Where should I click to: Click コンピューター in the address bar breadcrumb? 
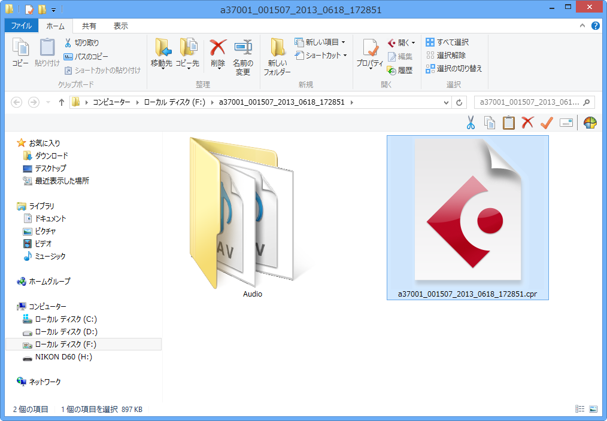point(111,102)
